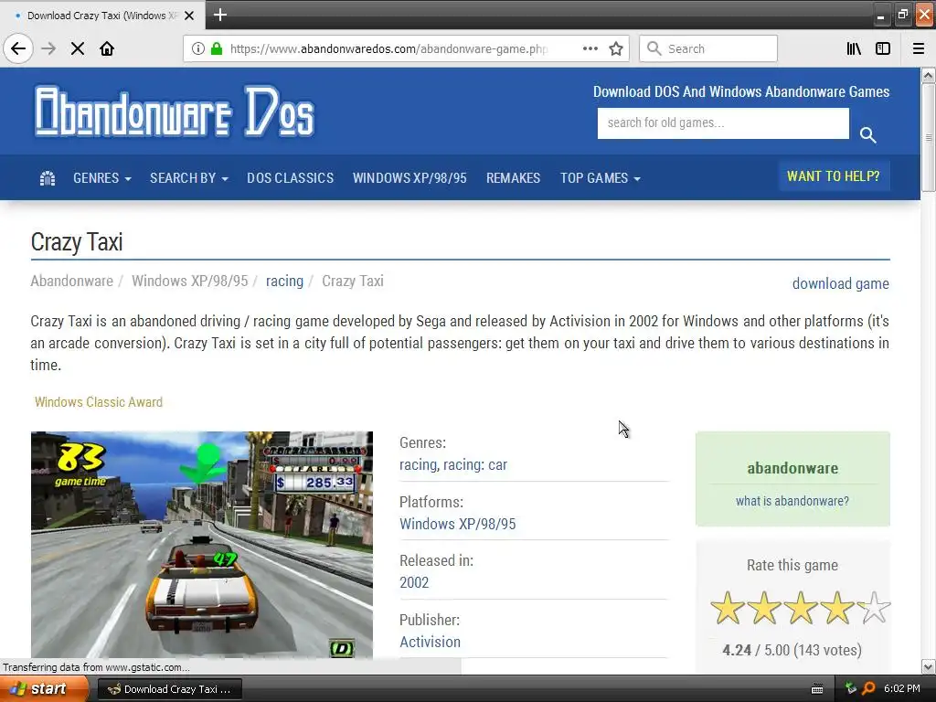The height and width of the screenshot is (702, 936).
Task: Open the Firefox hamburger menu
Action: [x=919, y=48]
